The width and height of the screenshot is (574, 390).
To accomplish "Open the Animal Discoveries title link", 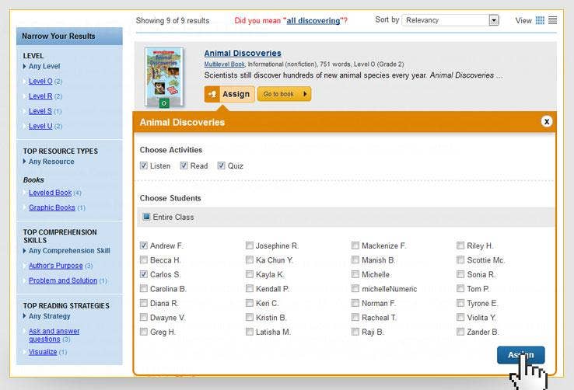I will click(243, 54).
